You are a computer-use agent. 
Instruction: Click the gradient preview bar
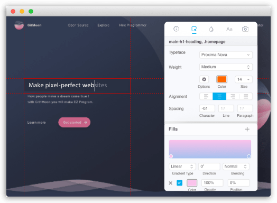coord(210,149)
